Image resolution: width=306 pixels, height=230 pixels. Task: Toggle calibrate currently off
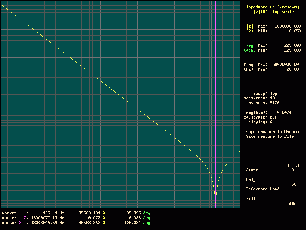(x=273, y=117)
